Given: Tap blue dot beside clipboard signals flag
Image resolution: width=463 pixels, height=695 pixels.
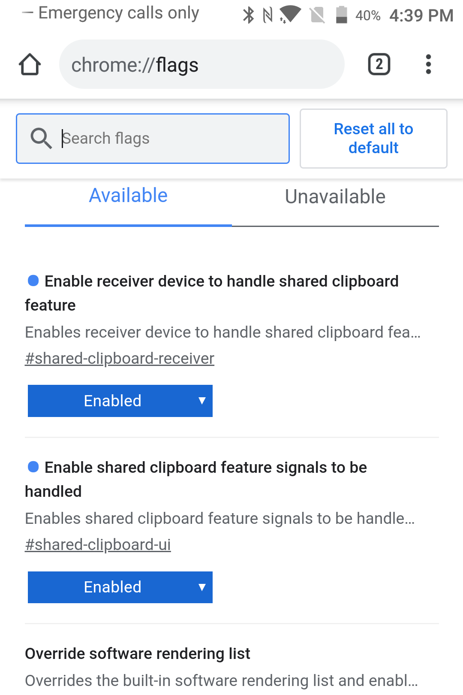Looking at the screenshot, I should 33,467.
